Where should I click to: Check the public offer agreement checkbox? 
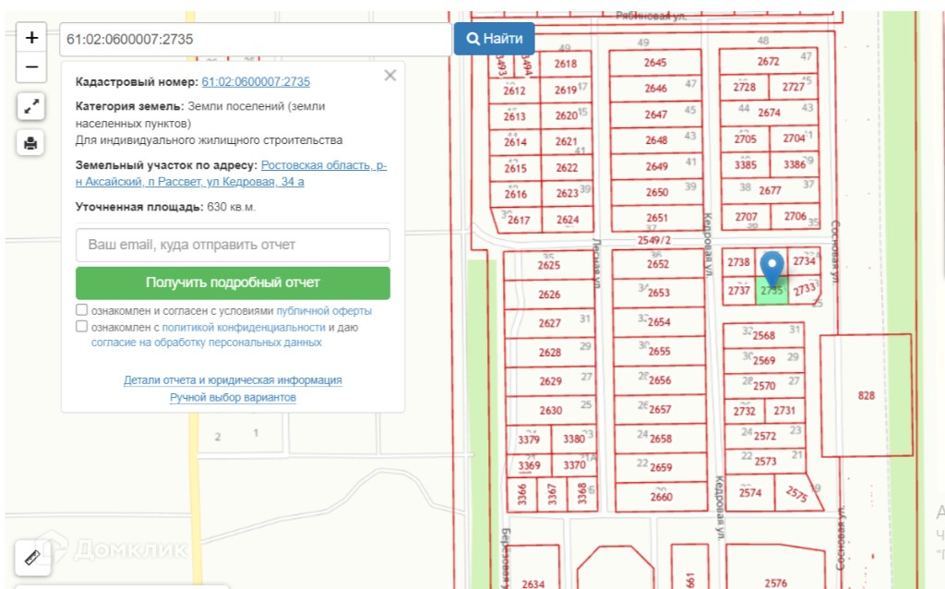[x=82, y=310]
